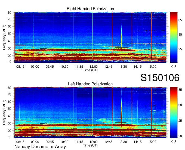185x150 pixels.
Task: Click 40 MHz tick on Right Handed frequency axis
Action: pos(10,41)
